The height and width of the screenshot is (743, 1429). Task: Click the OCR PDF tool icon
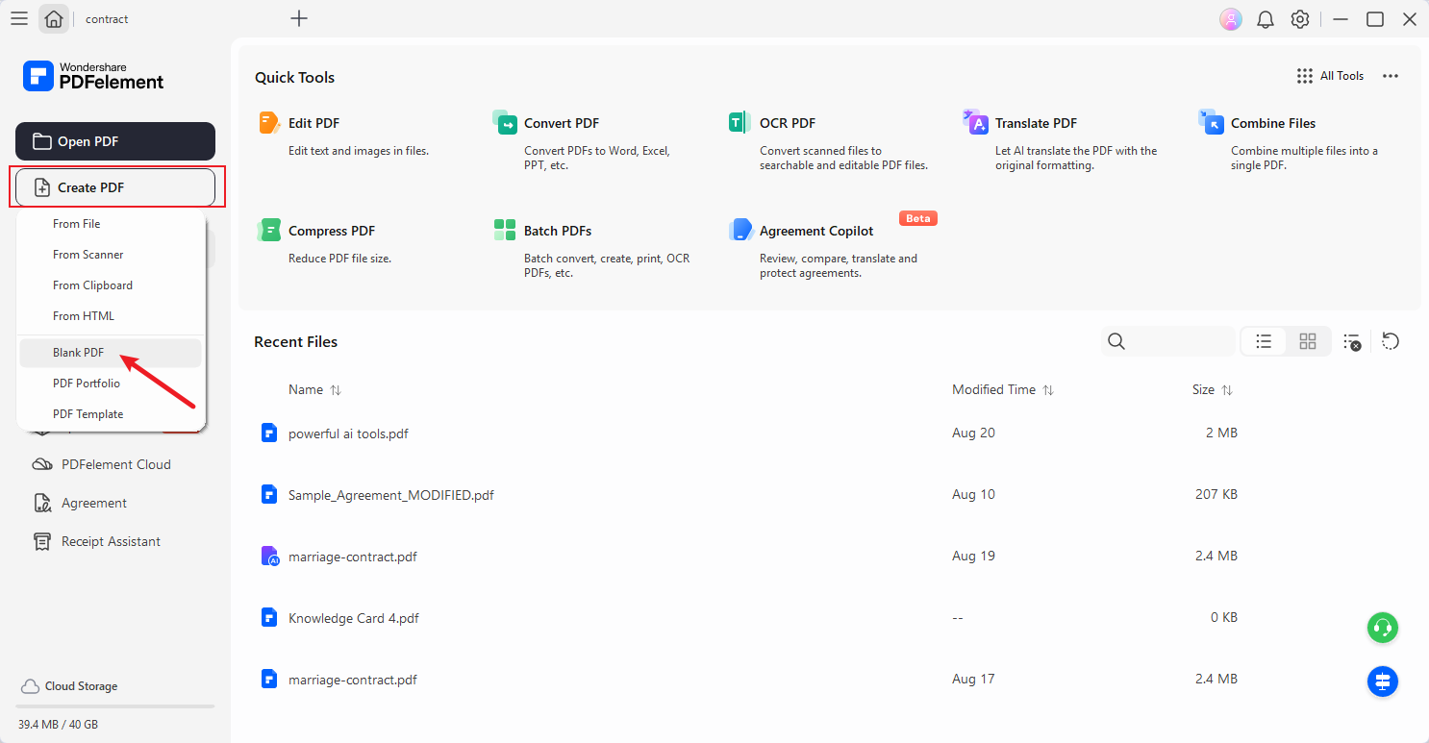[740, 123]
